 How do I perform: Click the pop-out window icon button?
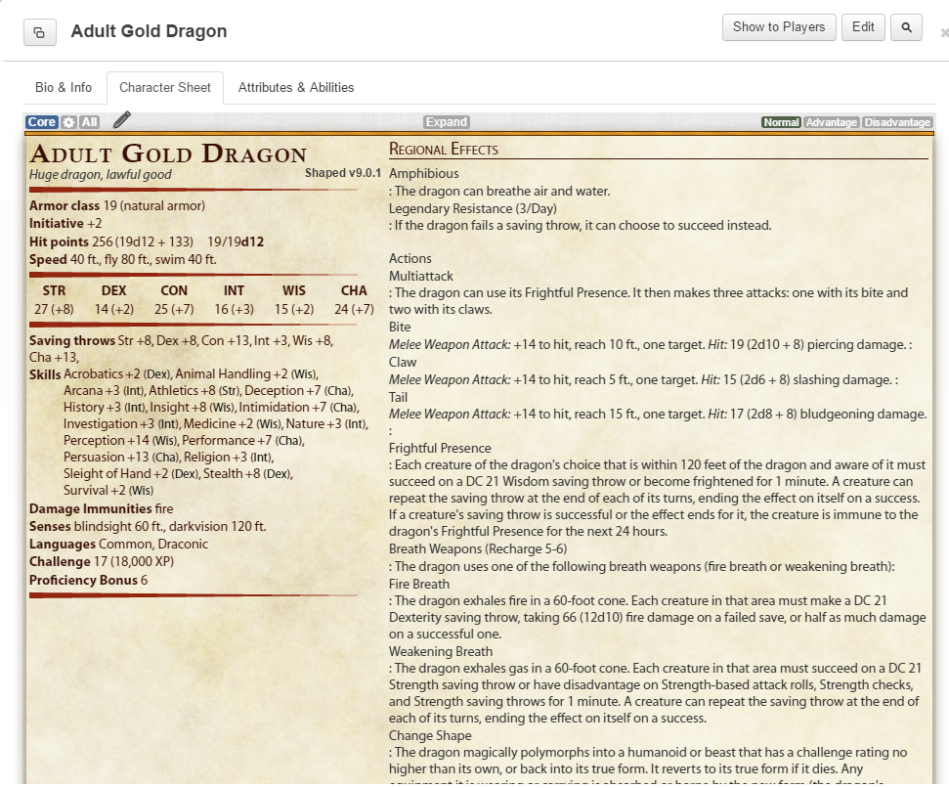coord(40,32)
